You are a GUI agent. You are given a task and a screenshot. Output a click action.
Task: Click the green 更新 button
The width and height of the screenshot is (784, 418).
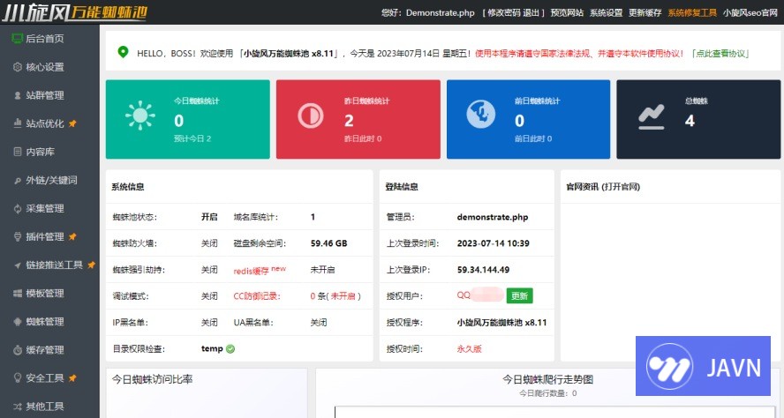(x=519, y=295)
